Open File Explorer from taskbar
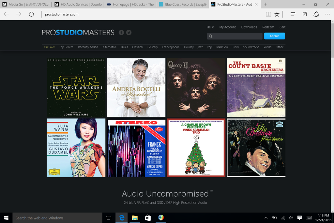Image resolution: width=334 pixels, height=223 pixels. point(135,218)
